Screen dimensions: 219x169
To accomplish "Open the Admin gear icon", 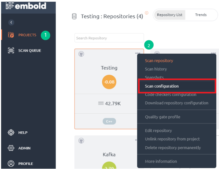I will tap(11, 148).
